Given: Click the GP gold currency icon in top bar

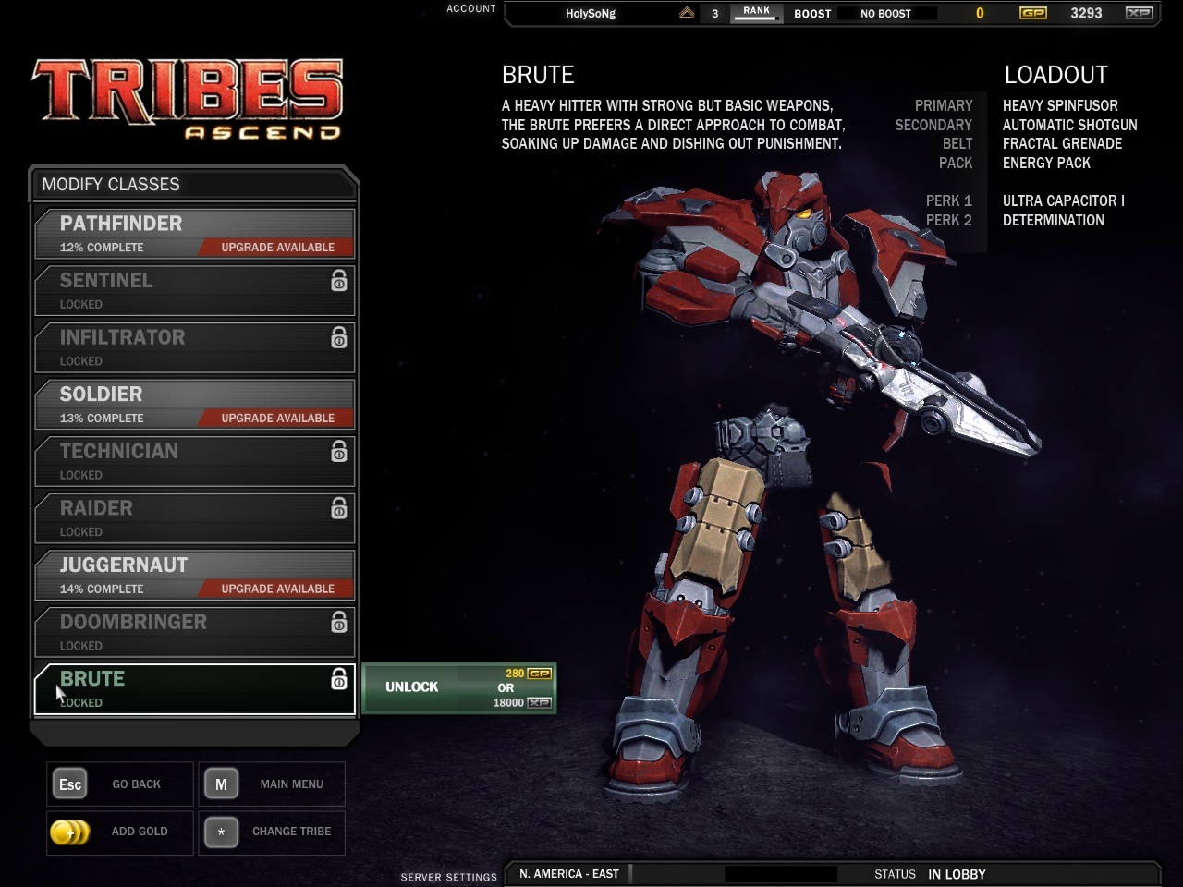Looking at the screenshot, I should pyautogui.click(x=1032, y=13).
